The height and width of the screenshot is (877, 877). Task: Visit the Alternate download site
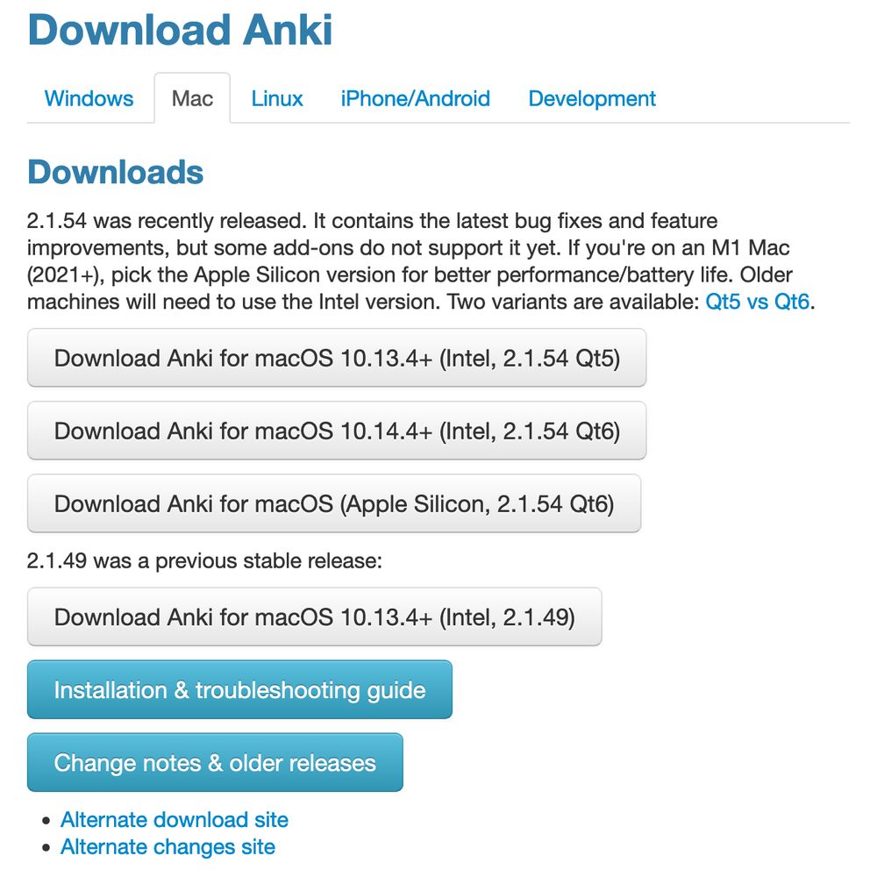174,819
